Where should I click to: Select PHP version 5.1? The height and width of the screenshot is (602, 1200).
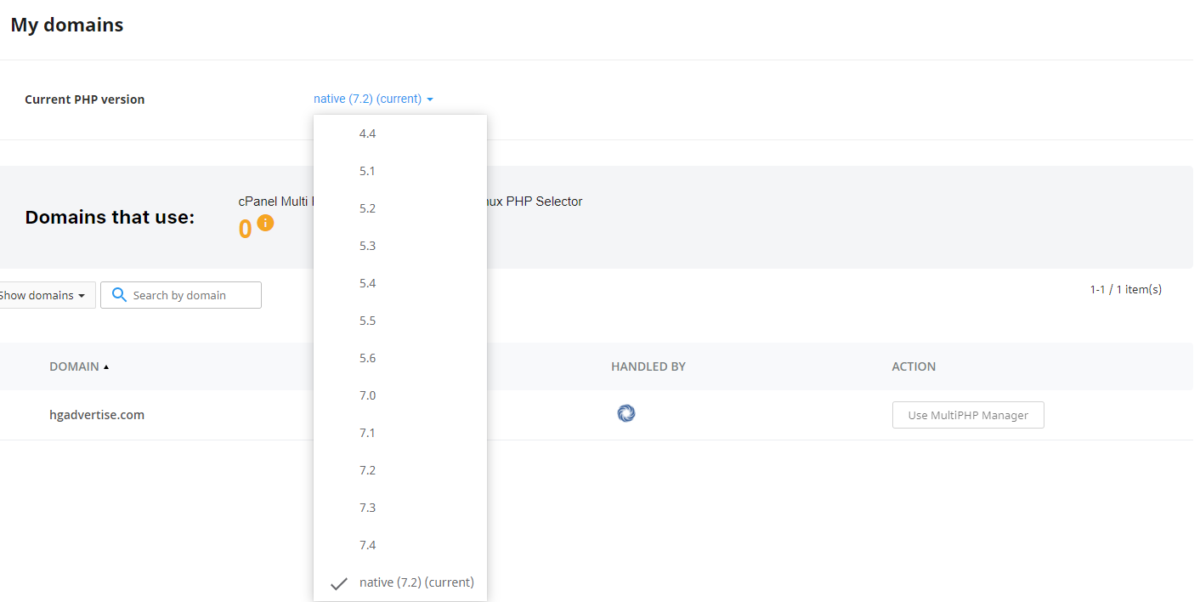(x=367, y=170)
